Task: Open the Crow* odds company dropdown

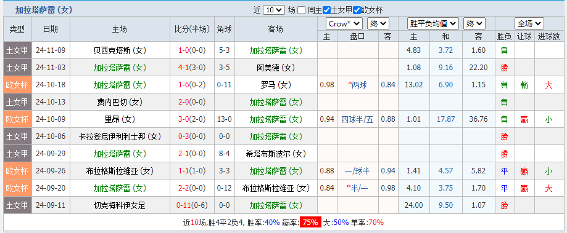Action: 344,24
